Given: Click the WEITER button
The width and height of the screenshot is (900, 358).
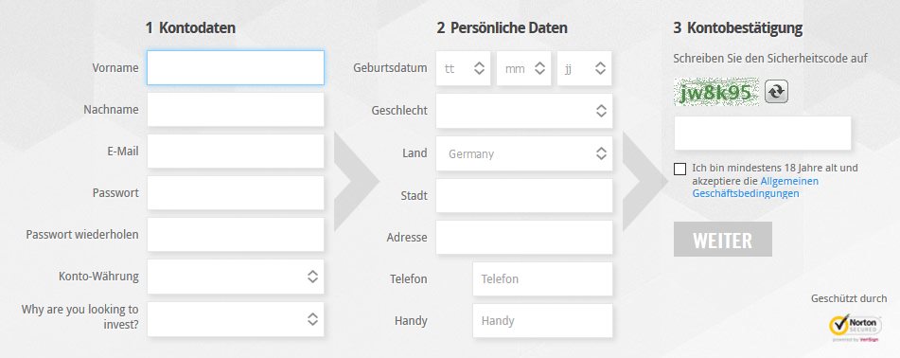Looking at the screenshot, I should point(723,239).
